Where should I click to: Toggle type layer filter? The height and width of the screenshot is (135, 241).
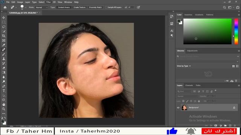203,91
